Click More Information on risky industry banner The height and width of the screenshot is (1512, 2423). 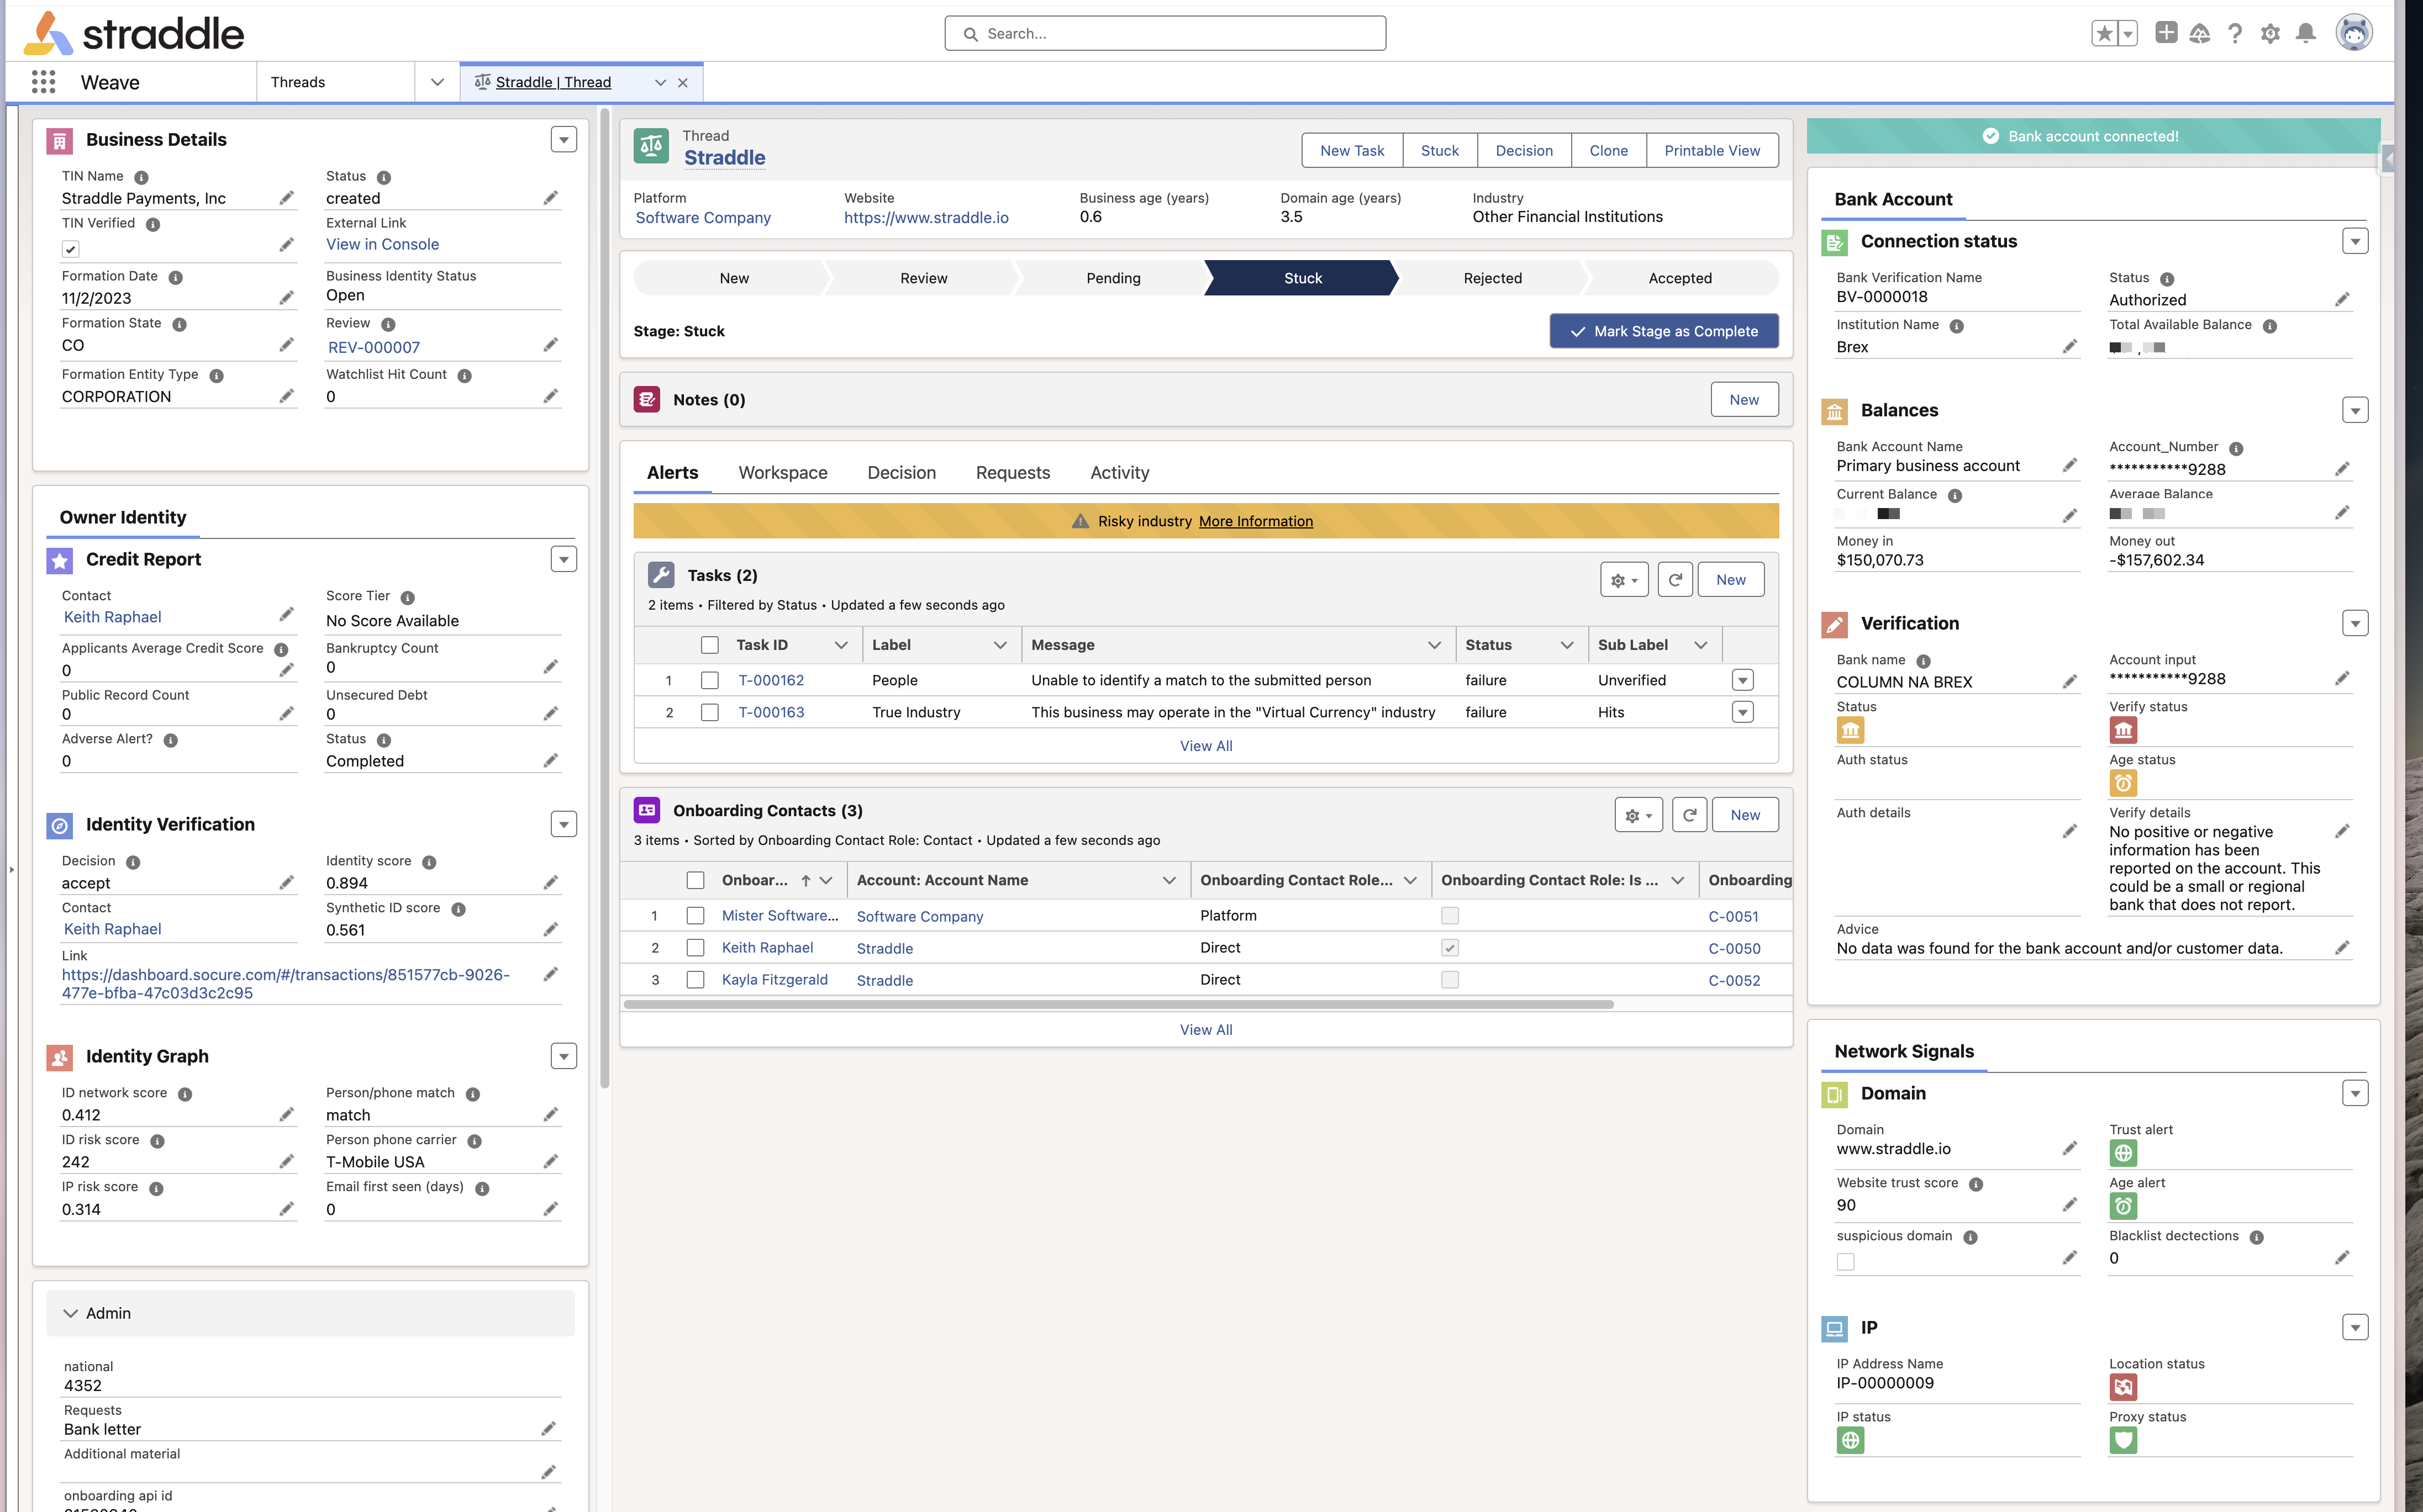point(1256,522)
